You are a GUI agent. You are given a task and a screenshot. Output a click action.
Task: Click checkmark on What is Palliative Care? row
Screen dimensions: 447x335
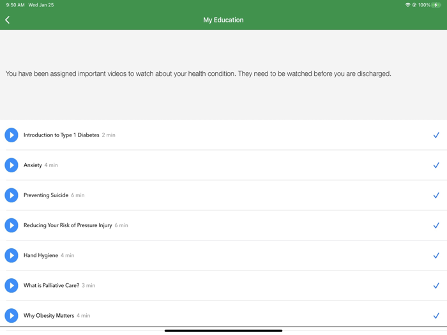436,286
